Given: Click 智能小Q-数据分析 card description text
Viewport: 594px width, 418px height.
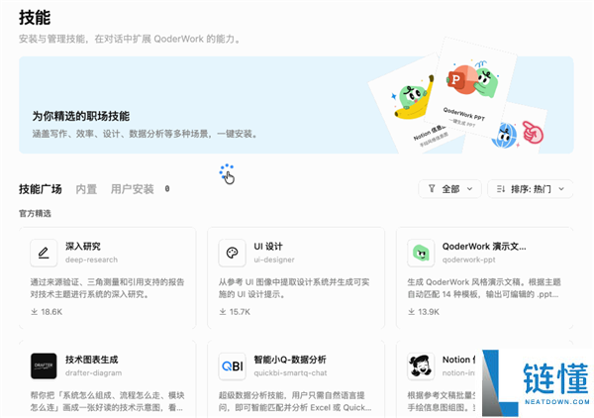Looking at the screenshot, I should (x=295, y=401).
